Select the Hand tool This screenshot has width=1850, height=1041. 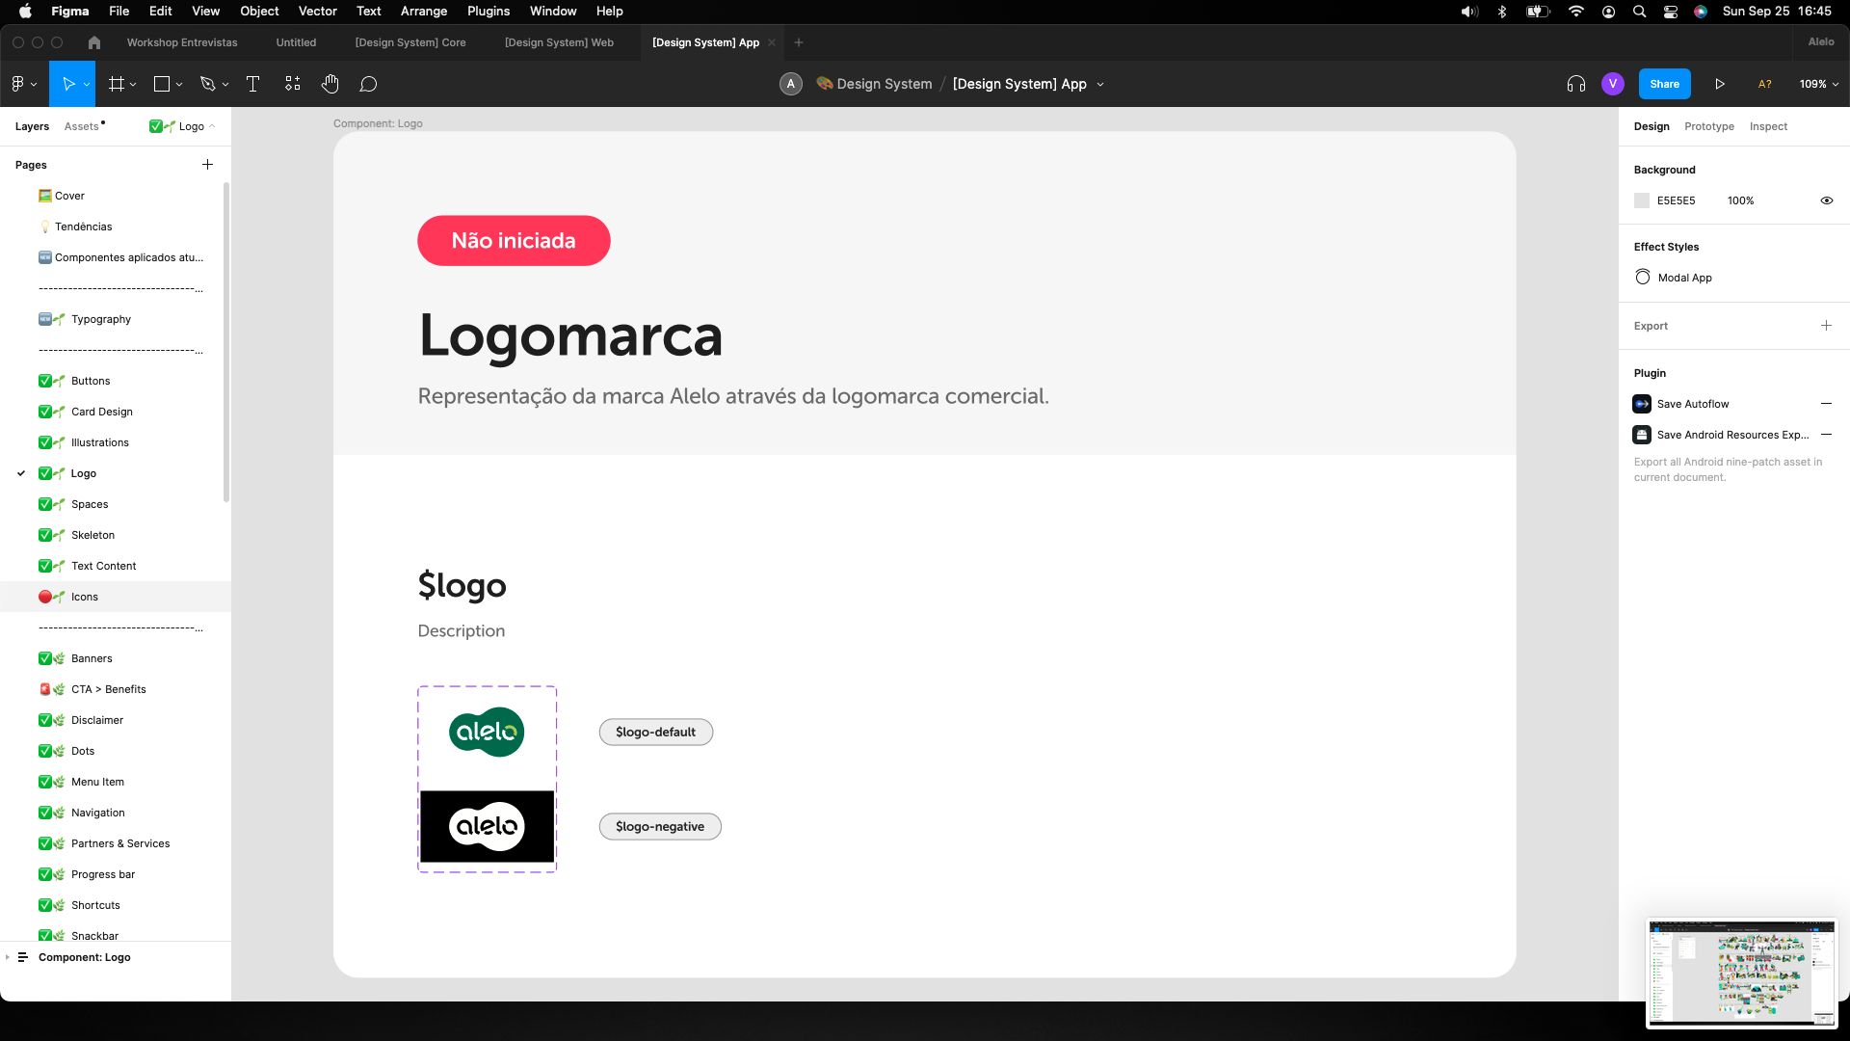click(x=330, y=84)
